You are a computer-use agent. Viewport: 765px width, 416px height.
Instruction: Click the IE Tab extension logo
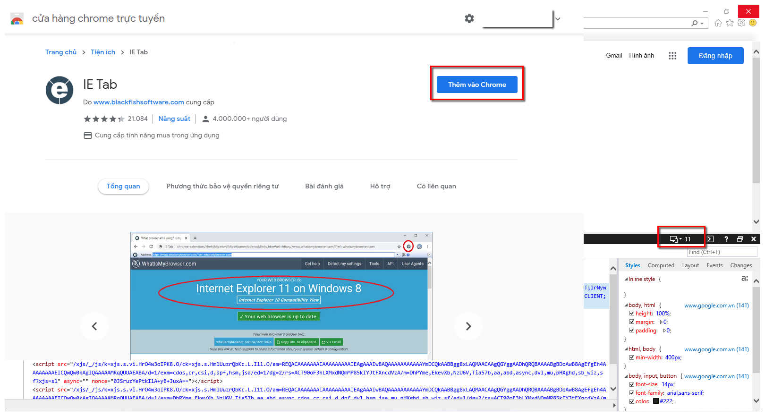[x=59, y=90]
